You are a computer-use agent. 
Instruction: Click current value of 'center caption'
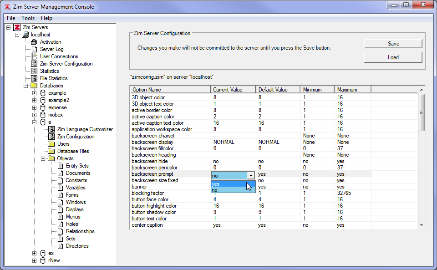click(217, 225)
